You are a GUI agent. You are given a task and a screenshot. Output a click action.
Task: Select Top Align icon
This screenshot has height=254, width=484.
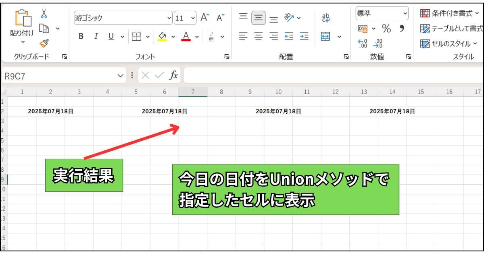[x=243, y=17]
